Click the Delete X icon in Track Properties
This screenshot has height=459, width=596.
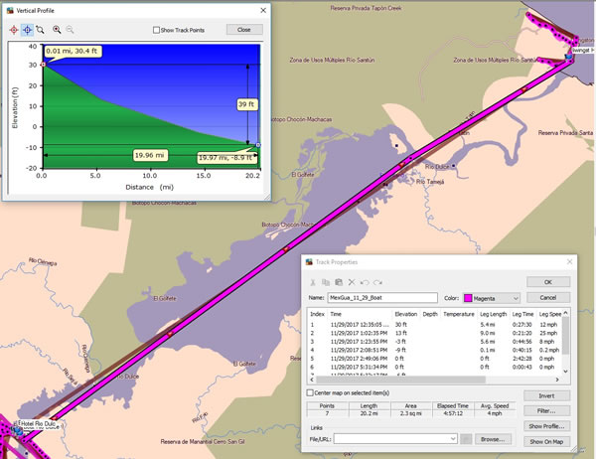[352, 282]
